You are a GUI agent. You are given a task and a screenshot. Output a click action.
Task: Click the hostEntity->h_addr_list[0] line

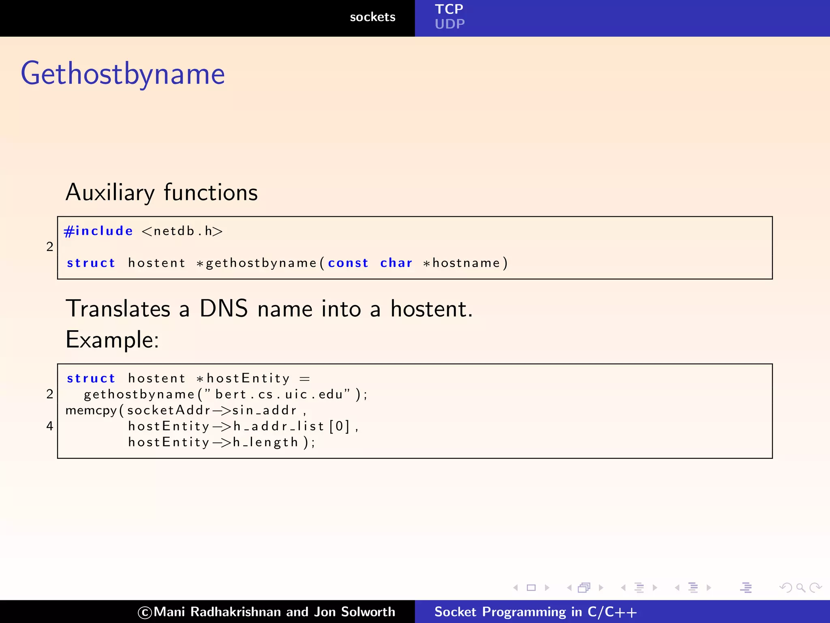[243, 426]
